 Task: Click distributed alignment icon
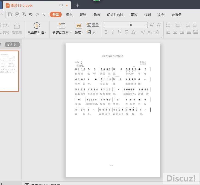[x=196, y=32]
